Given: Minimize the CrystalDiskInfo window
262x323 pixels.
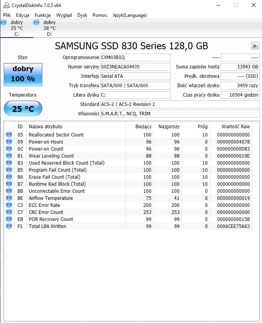Looking at the screenshot, I should tap(218, 5).
